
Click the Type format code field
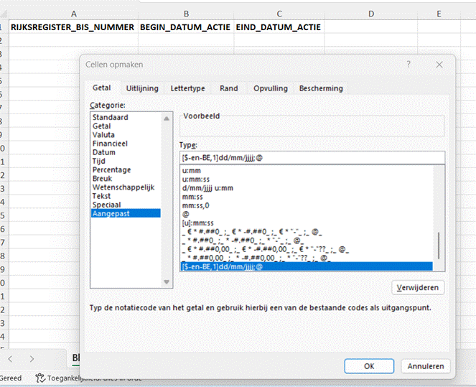coord(312,158)
